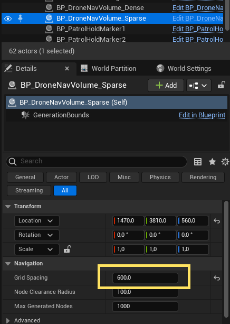The image size is (230, 324).
Task: Open Details view settings gear
Action: click(225, 162)
